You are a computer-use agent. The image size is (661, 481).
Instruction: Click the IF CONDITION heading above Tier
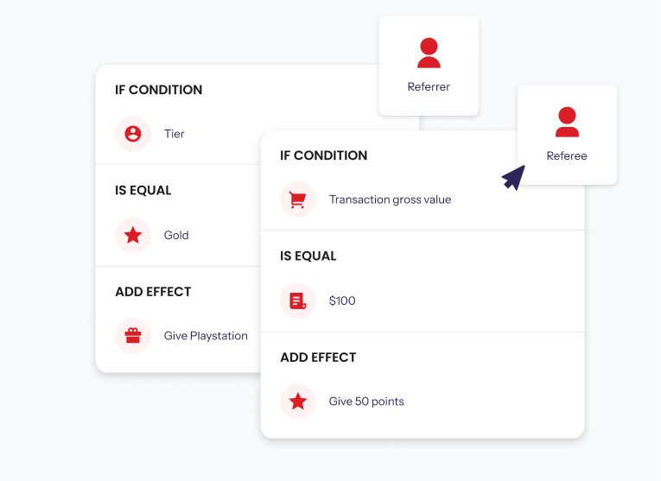(158, 90)
